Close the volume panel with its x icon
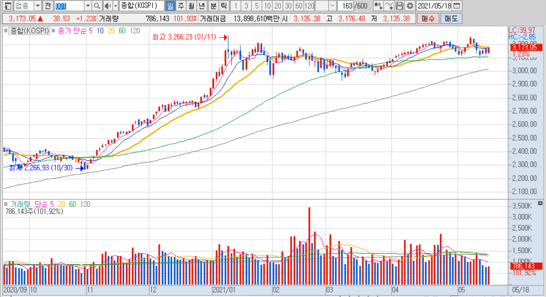Screen dimensions: 546x297 tap(540, 203)
